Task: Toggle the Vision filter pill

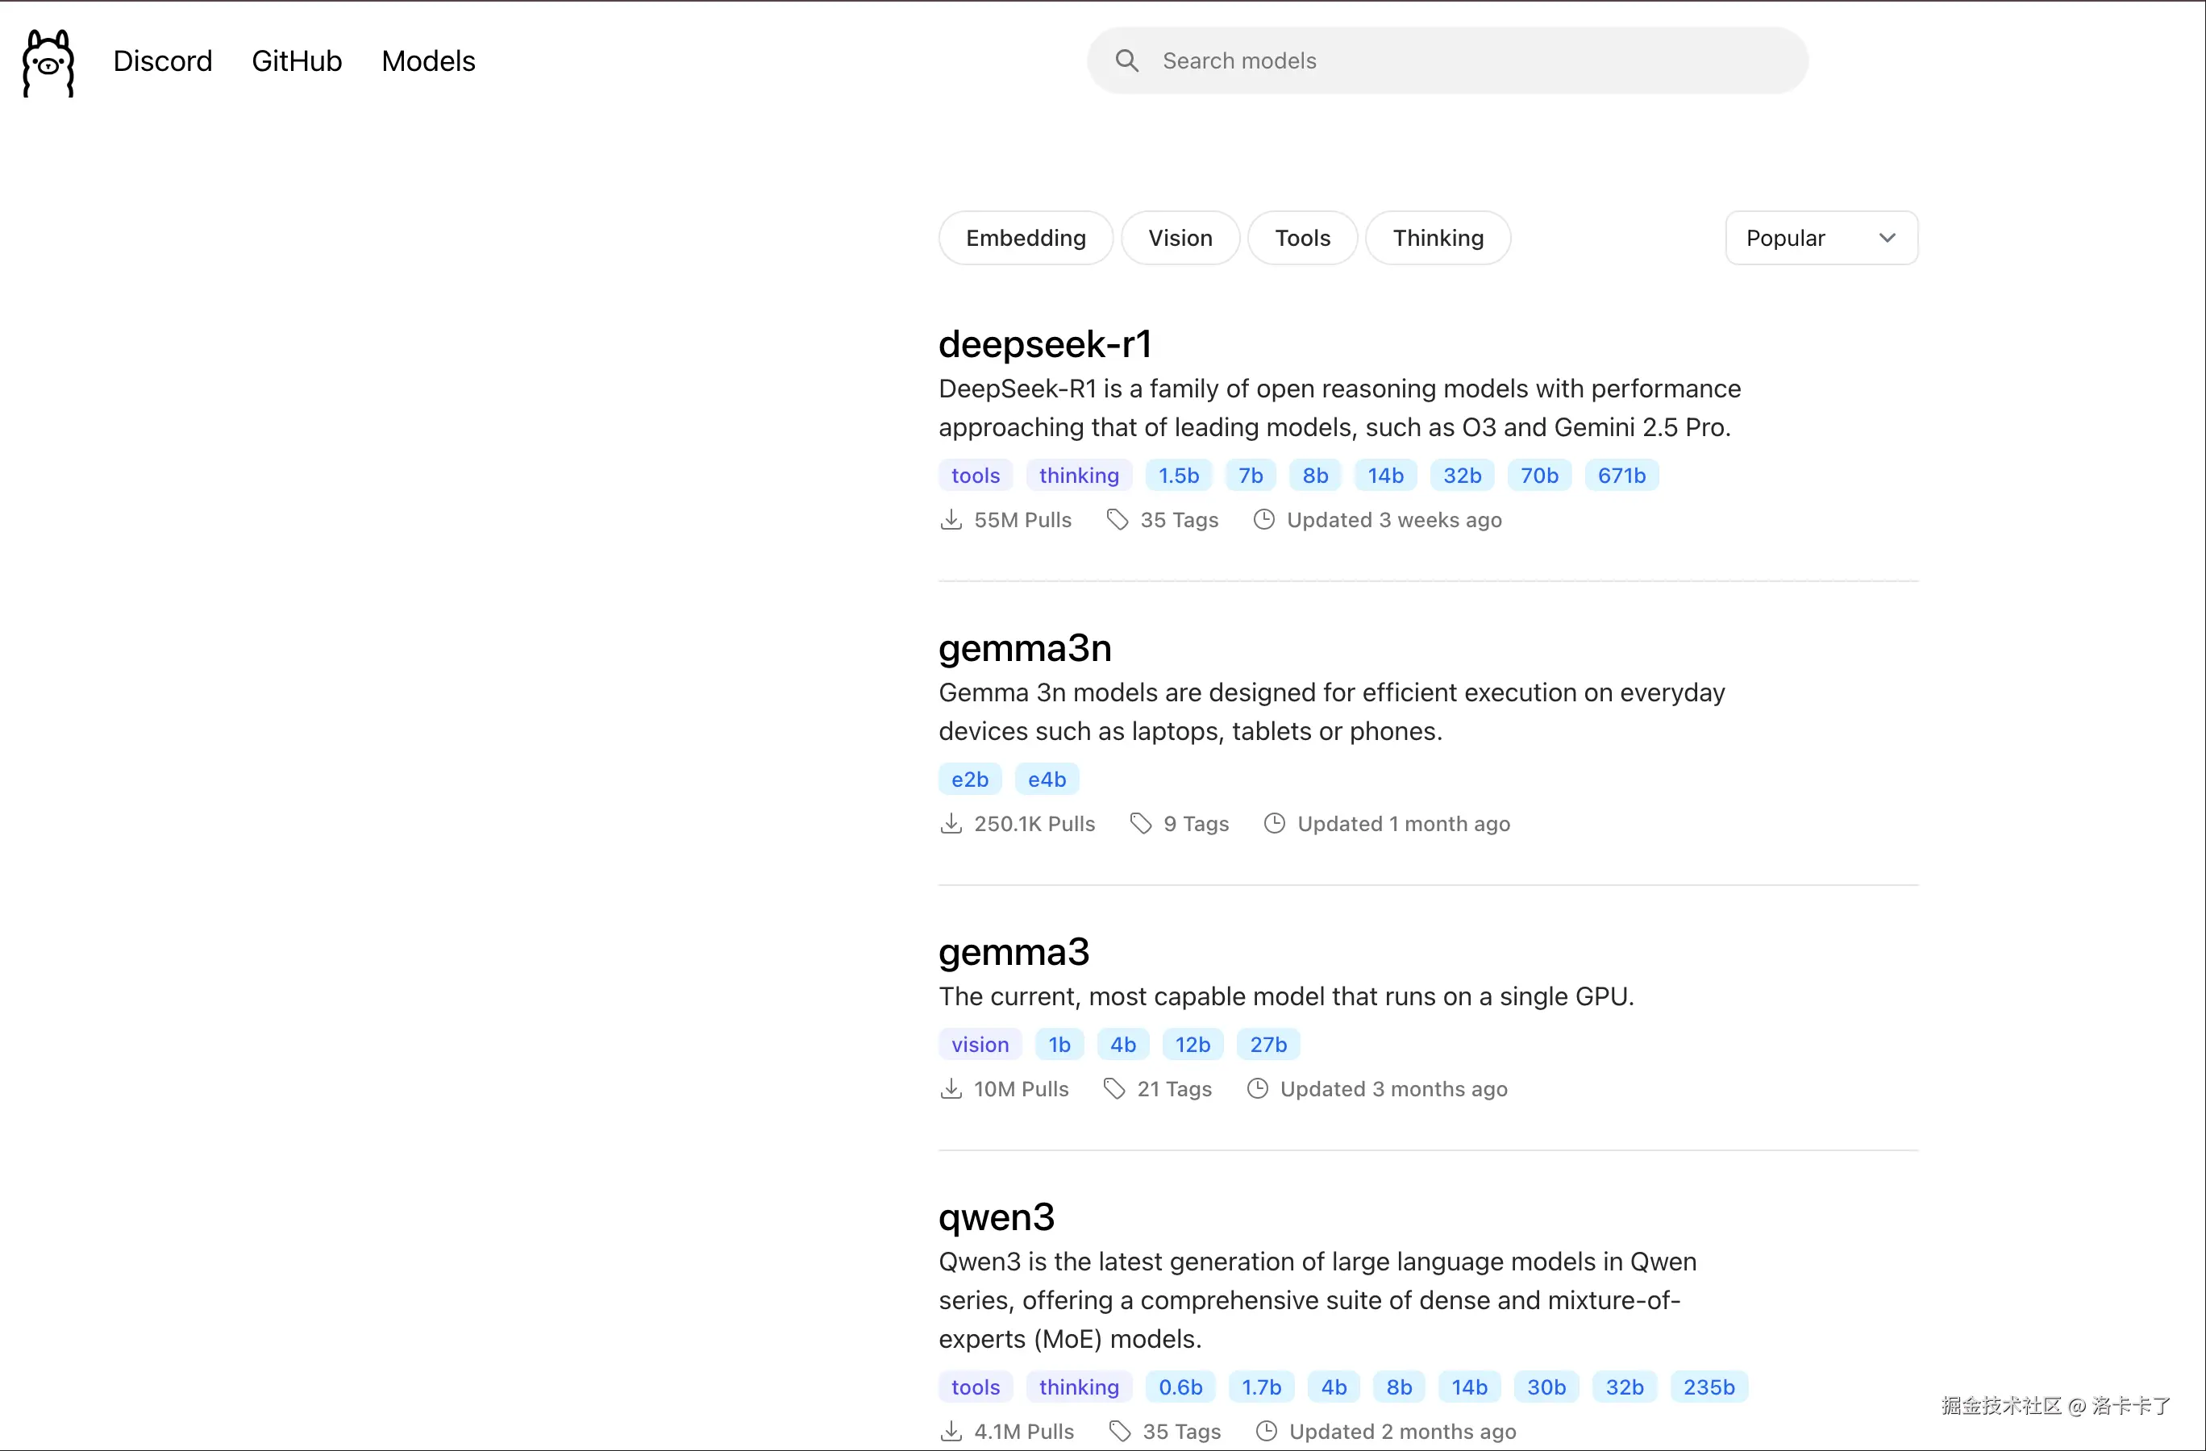Action: coord(1180,238)
